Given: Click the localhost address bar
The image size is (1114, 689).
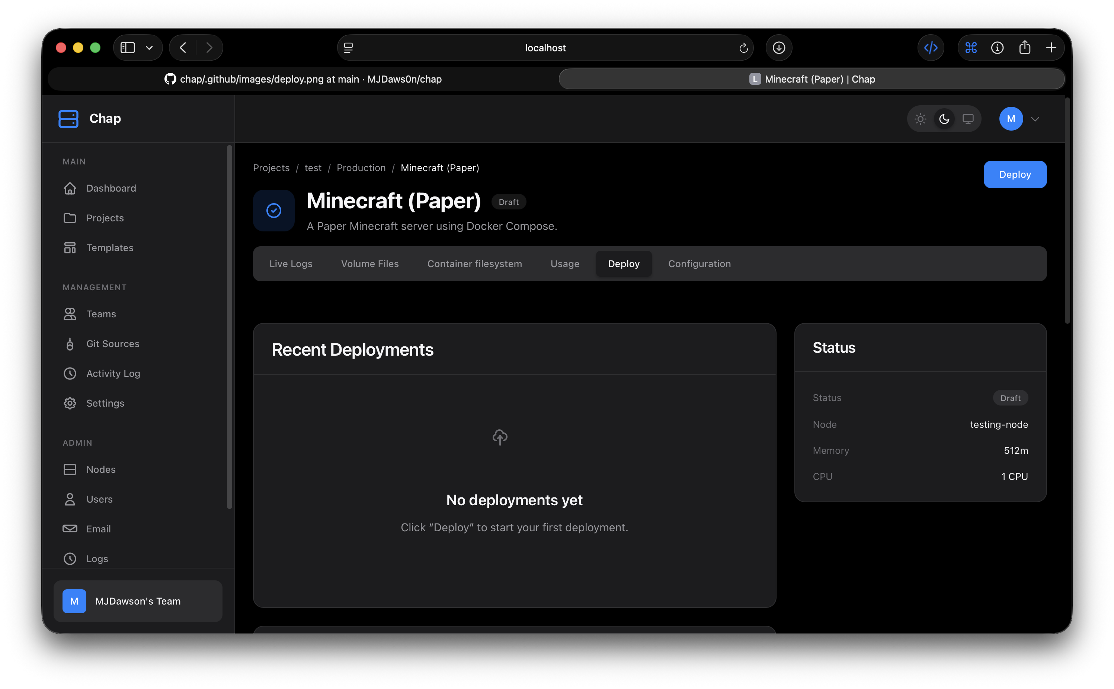Looking at the screenshot, I should click(x=545, y=48).
